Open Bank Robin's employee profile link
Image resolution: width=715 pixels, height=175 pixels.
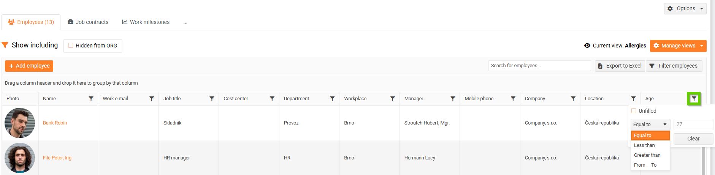pos(55,123)
